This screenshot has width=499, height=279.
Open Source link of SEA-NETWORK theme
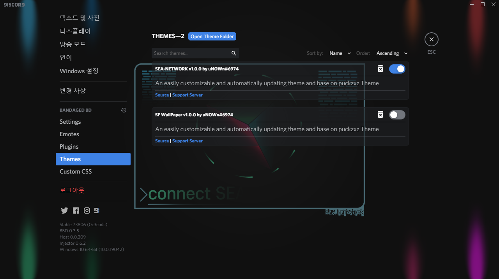(162, 95)
